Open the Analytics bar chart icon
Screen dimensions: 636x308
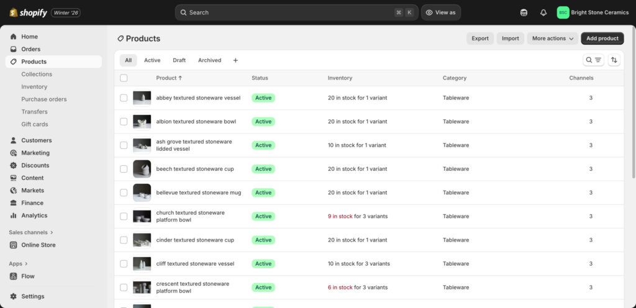coord(14,215)
